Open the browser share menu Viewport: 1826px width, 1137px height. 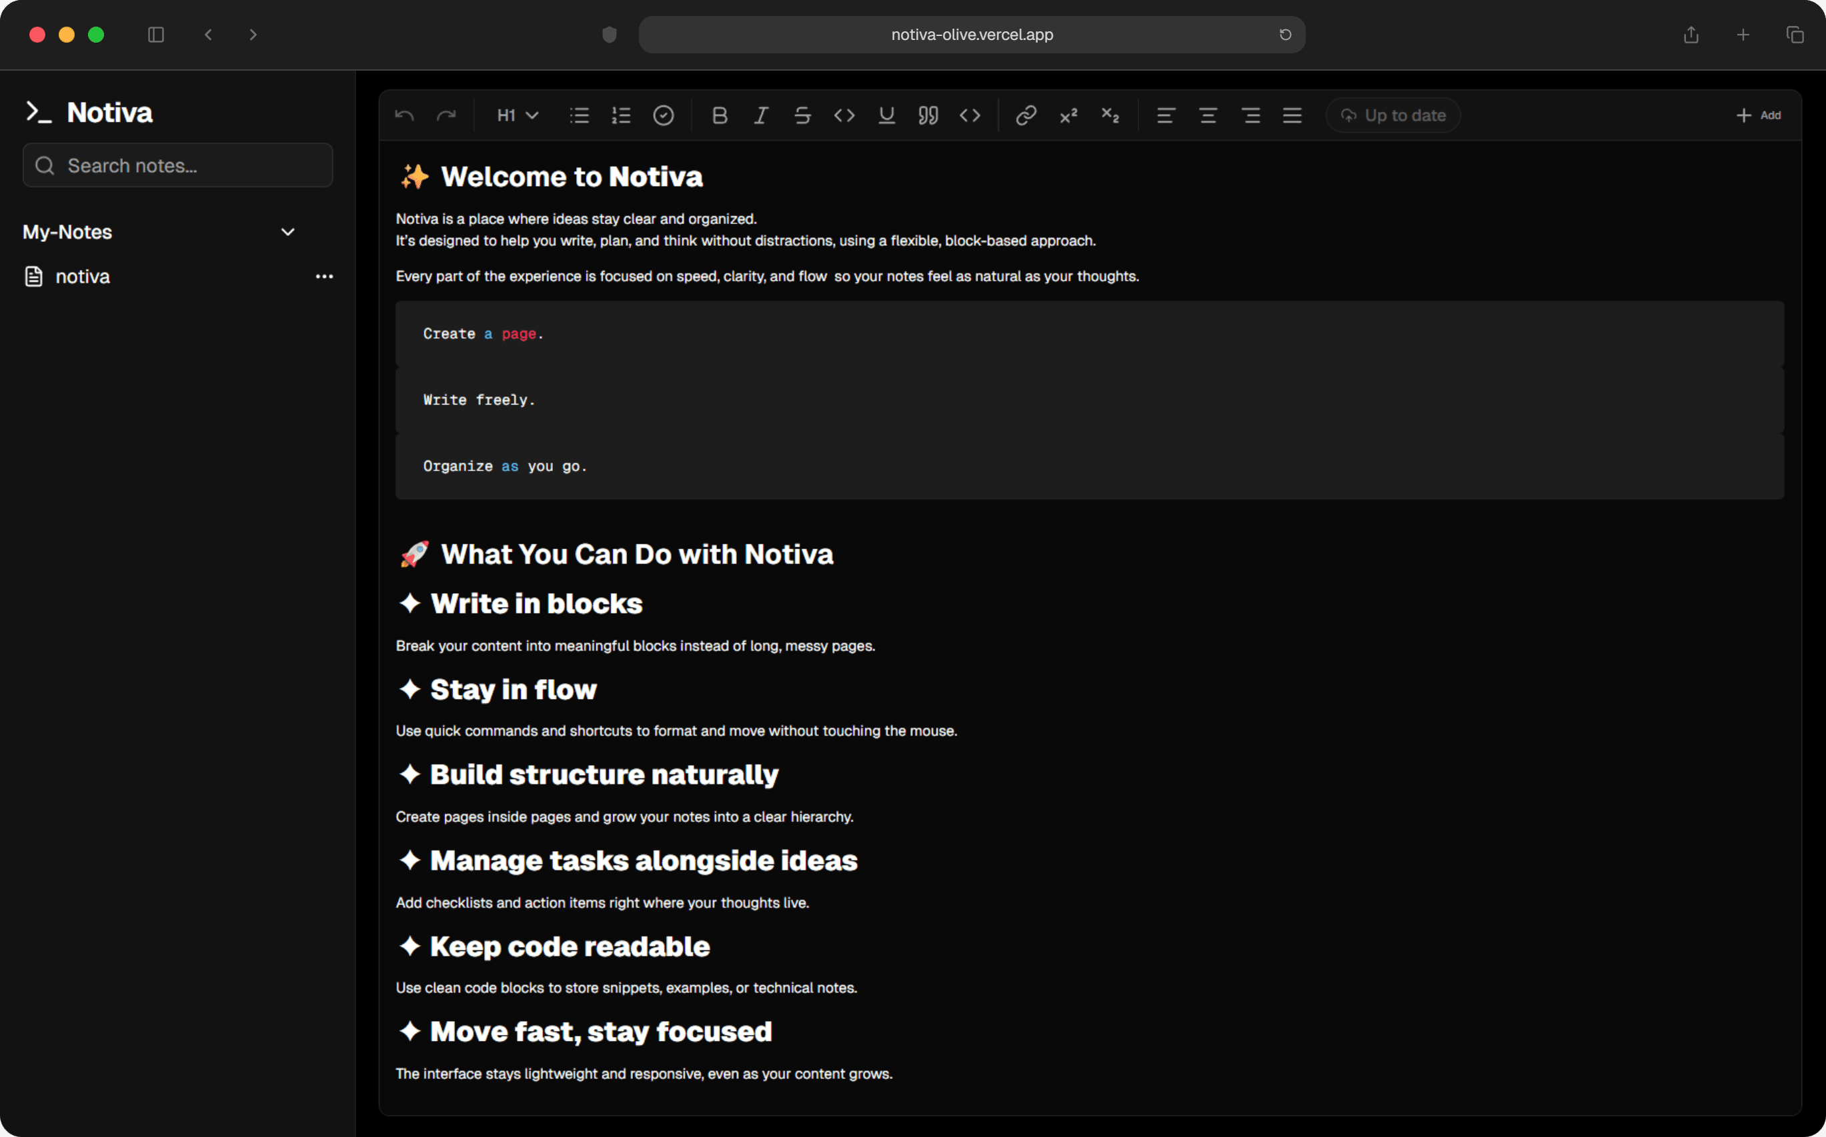click(1691, 35)
